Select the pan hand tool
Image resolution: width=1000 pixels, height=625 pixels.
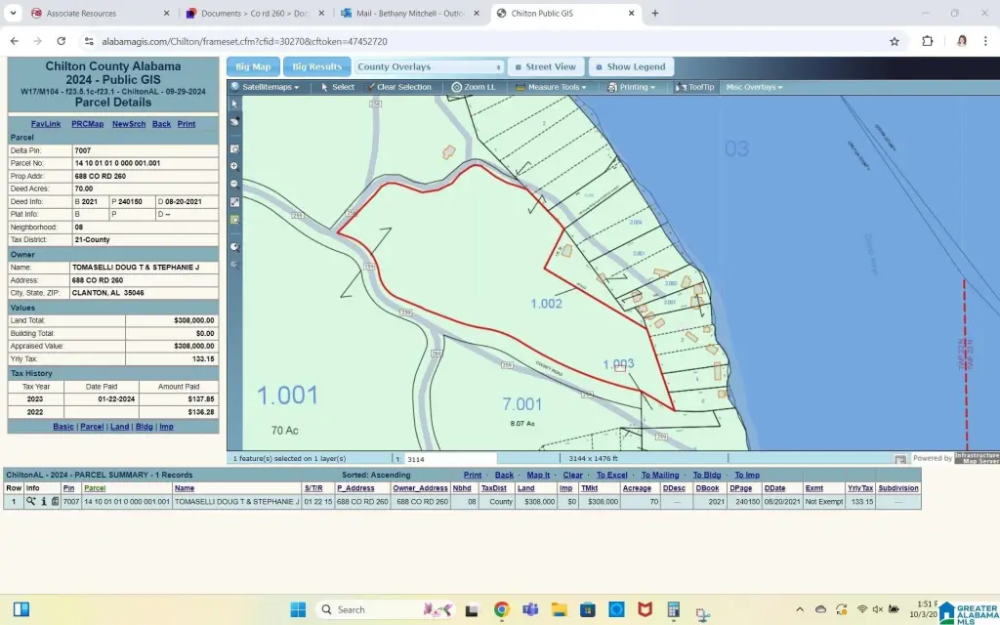click(234, 121)
